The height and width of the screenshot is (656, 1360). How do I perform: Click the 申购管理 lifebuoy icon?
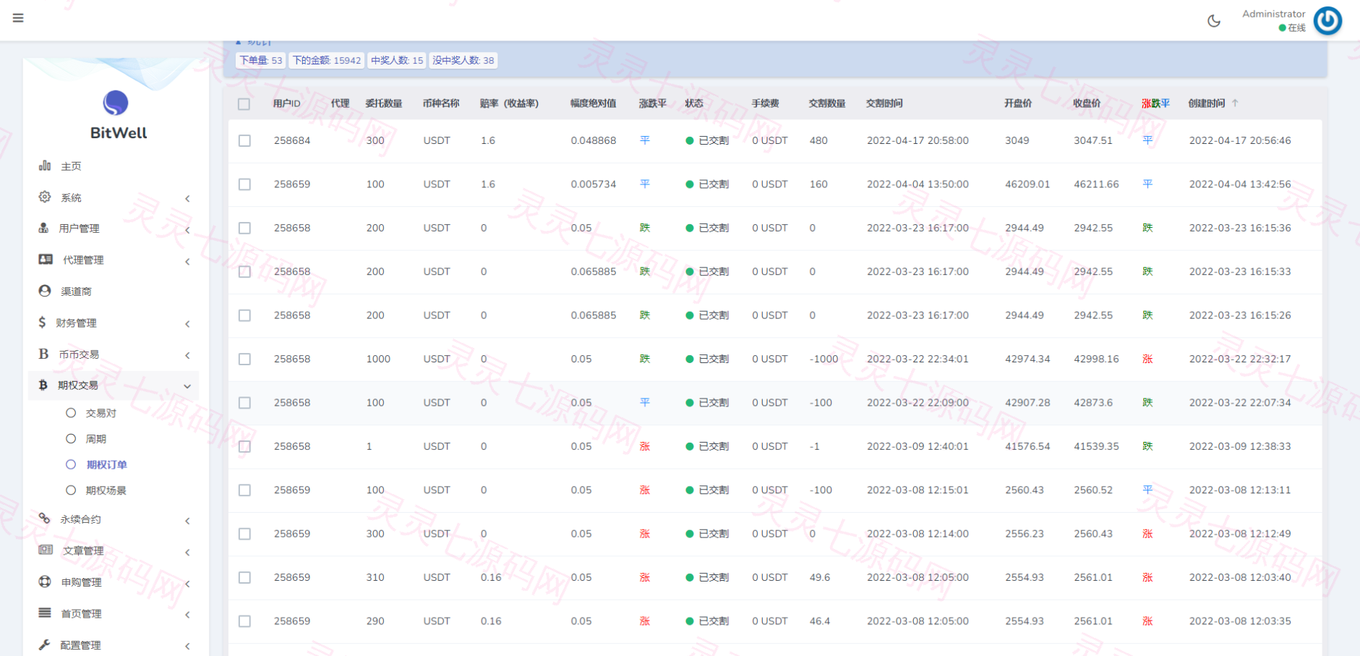pyautogui.click(x=45, y=582)
